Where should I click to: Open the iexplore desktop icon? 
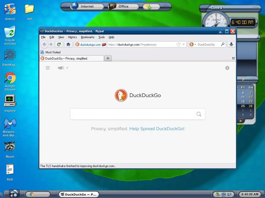(x=10, y=103)
